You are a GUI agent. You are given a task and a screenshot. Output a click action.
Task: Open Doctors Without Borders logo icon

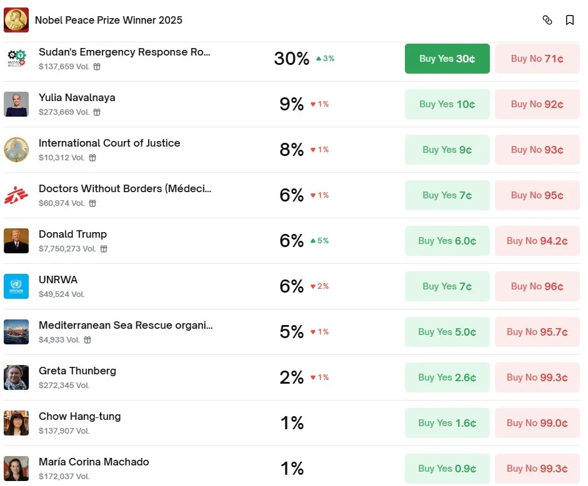tap(16, 195)
